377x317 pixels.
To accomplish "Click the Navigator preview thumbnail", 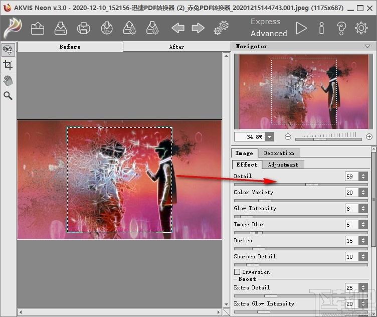I will 304,91.
